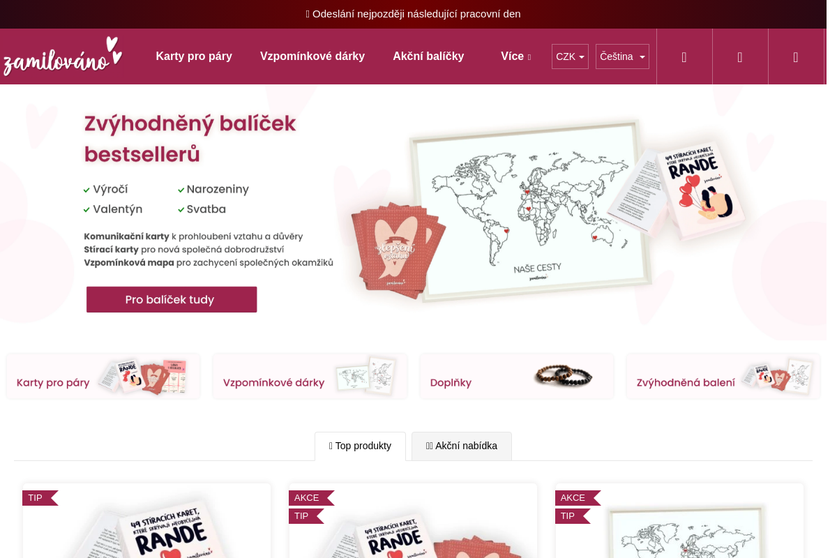The width and height of the screenshot is (837, 558).
Task: Switch to the Akční nabídka tab
Action: coord(462,446)
